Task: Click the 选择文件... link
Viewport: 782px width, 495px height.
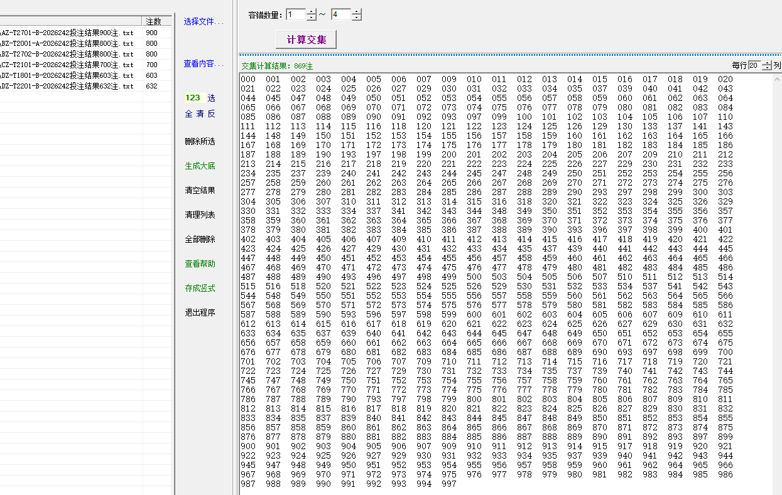Action: click(x=204, y=21)
